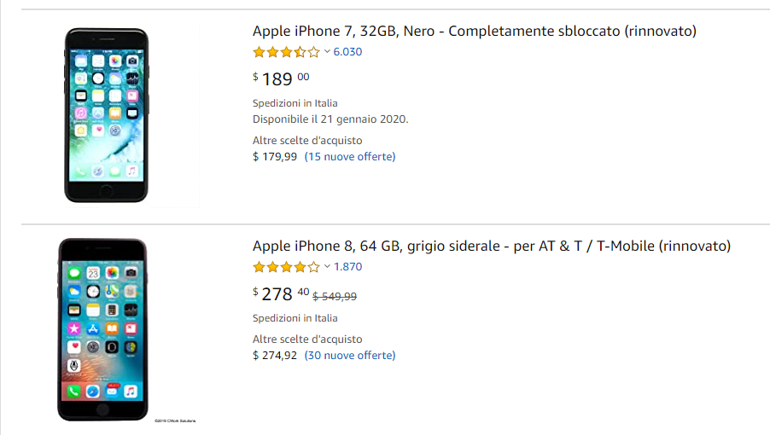
Task: Click the (30 nuove offerte) link
Action: 350,355
